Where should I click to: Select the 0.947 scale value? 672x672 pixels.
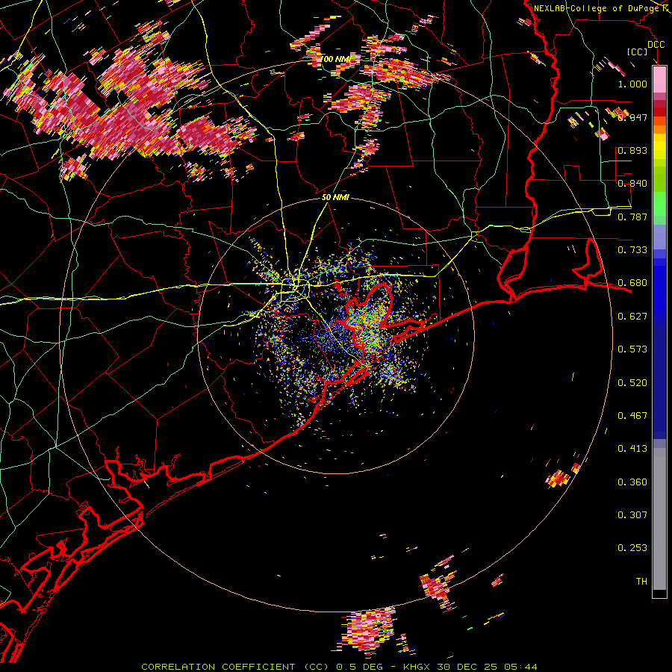click(632, 117)
